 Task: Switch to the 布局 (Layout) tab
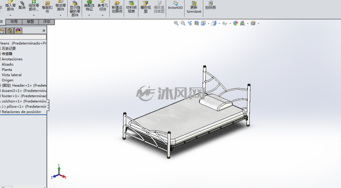coord(14,22)
